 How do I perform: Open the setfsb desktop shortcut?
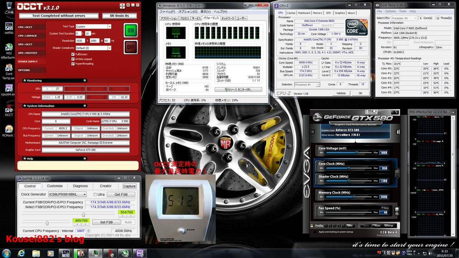[x=9, y=29]
